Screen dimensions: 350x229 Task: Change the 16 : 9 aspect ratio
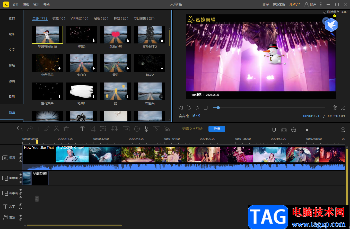tap(196, 116)
